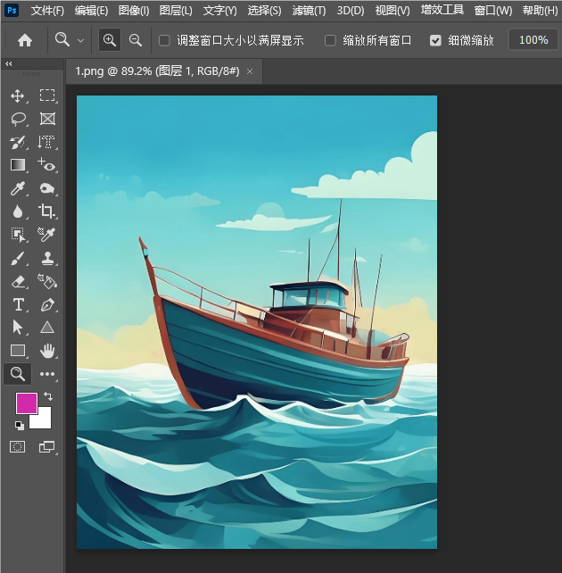Viewport: 562px width, 573px height.
Task: Open the 滤镜(T) menu
Action: pos(309,11)
